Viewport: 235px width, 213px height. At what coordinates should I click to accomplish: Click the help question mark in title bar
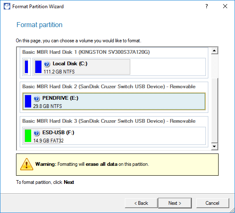tap(207, 6)
